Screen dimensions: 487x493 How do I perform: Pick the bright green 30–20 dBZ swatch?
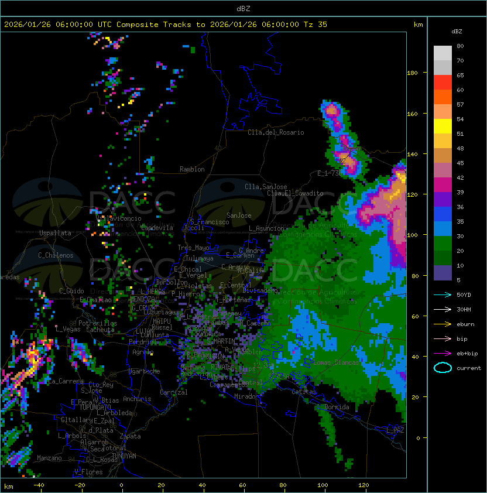[x=443, y=244]
